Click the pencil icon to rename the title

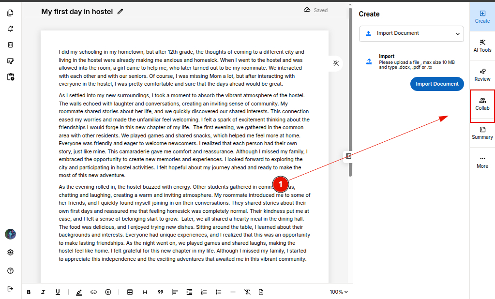tap(120, 12)
